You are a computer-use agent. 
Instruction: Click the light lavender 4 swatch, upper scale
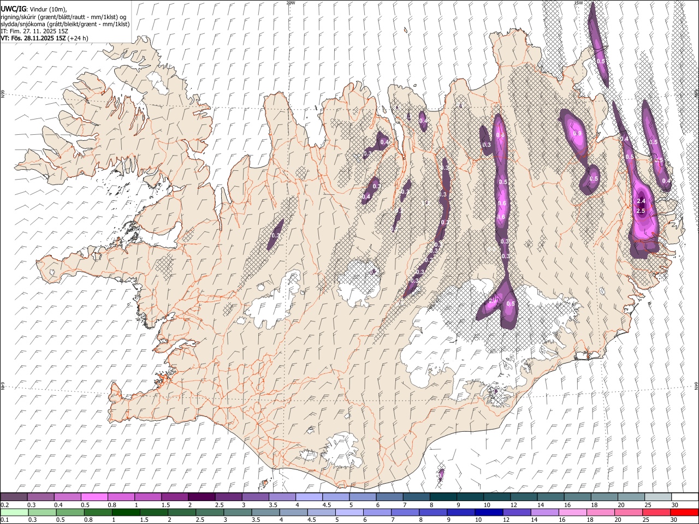pos(309,497)
